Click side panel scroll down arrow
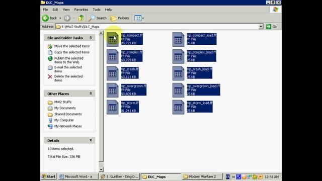The image size is (322, 181). 101,169
